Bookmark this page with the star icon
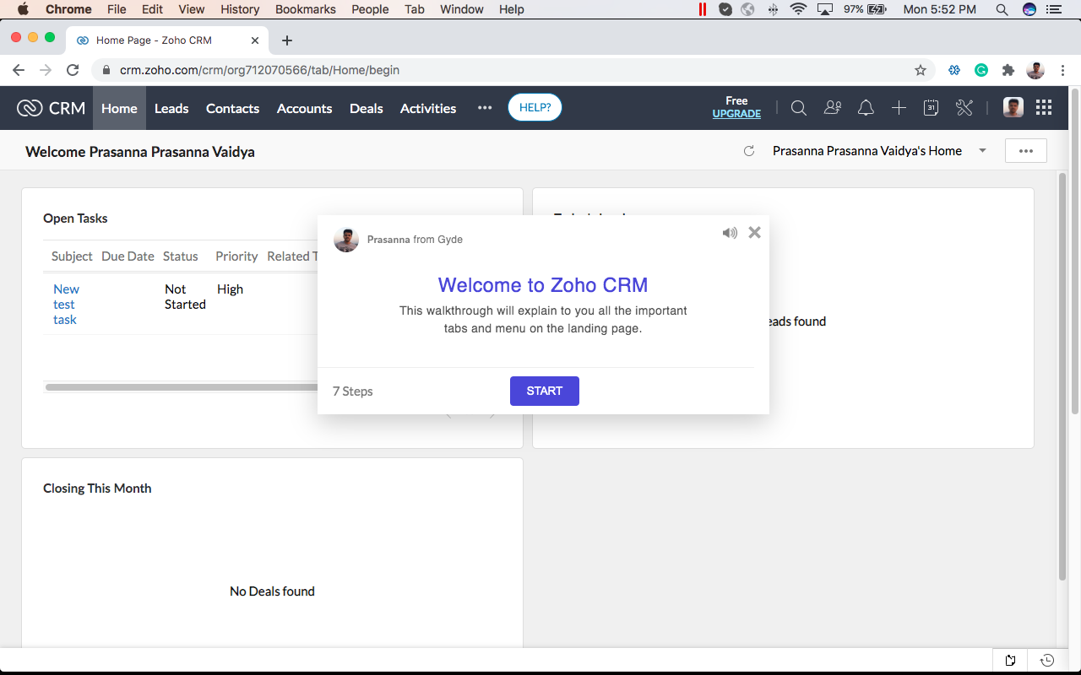The image size is (1081, 675). coord(921,70)
